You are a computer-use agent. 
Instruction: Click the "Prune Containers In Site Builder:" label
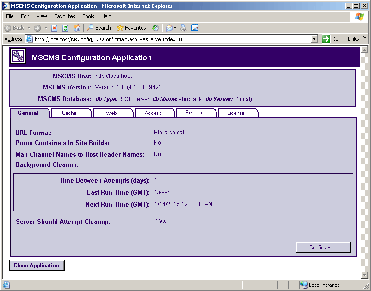coord(64,143)
